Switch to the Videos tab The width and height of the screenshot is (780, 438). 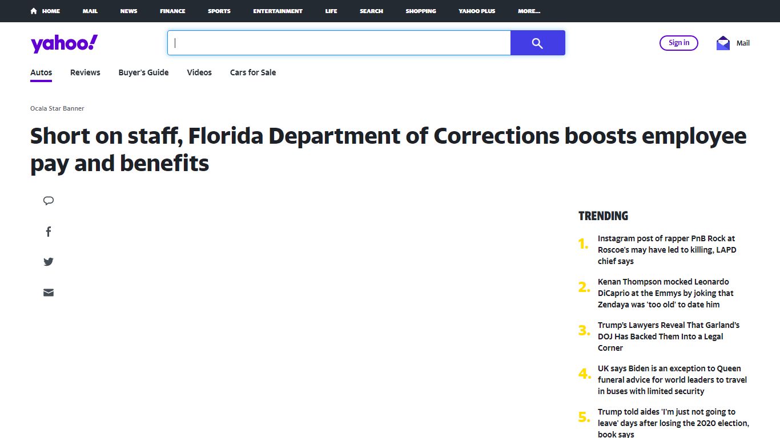pyautogui.click(x=199, y=72)
